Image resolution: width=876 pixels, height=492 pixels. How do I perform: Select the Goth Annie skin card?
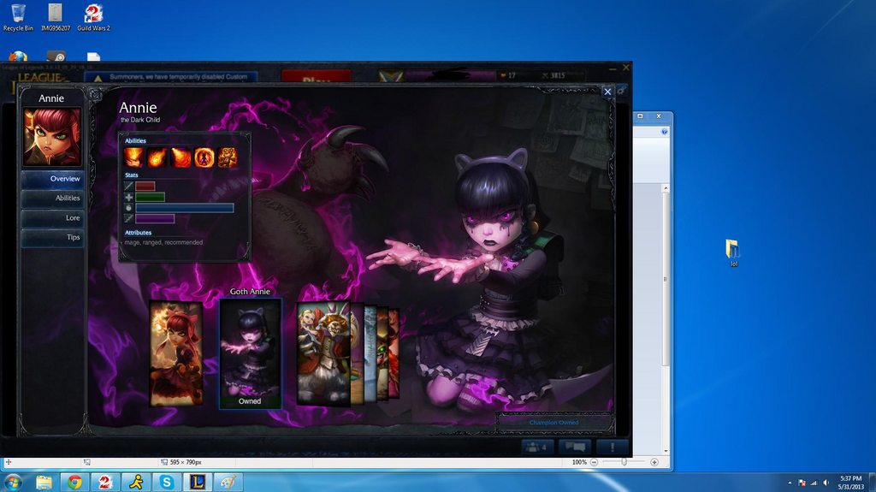[x=250, y=353]
